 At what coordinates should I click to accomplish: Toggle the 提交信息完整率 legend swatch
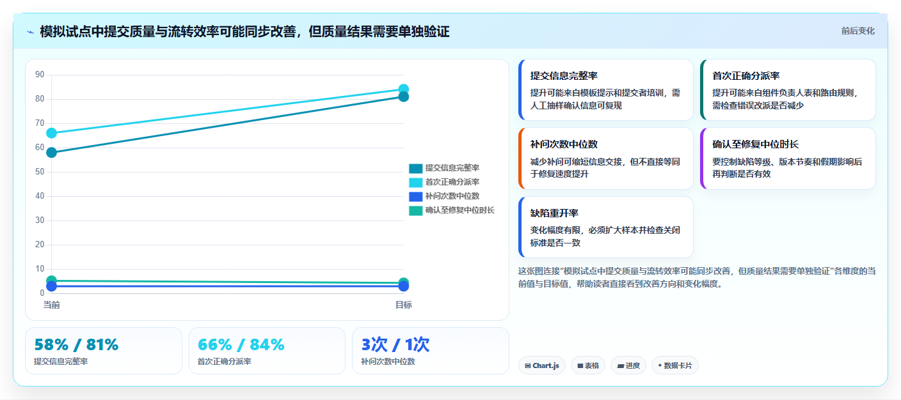click(416, 168)
